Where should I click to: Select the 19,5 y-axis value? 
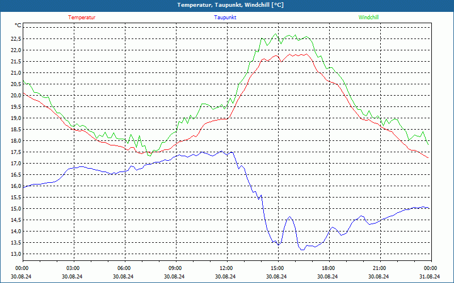tap(16, 107)
